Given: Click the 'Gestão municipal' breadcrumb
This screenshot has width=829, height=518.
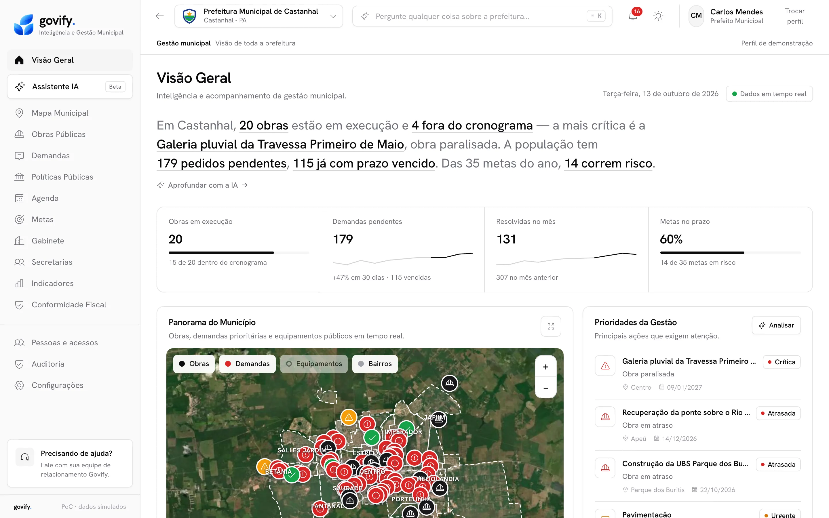Looking at the screenshot, I should point(183,43).
